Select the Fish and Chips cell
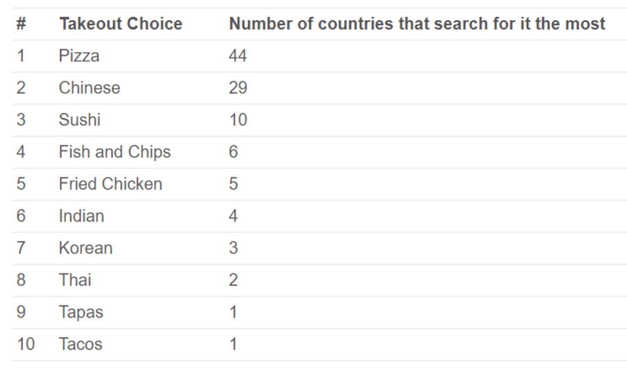 click(115, 152)
